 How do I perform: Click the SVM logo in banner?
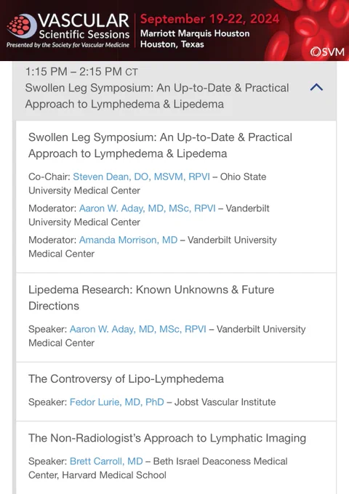[x=327, y=52]
